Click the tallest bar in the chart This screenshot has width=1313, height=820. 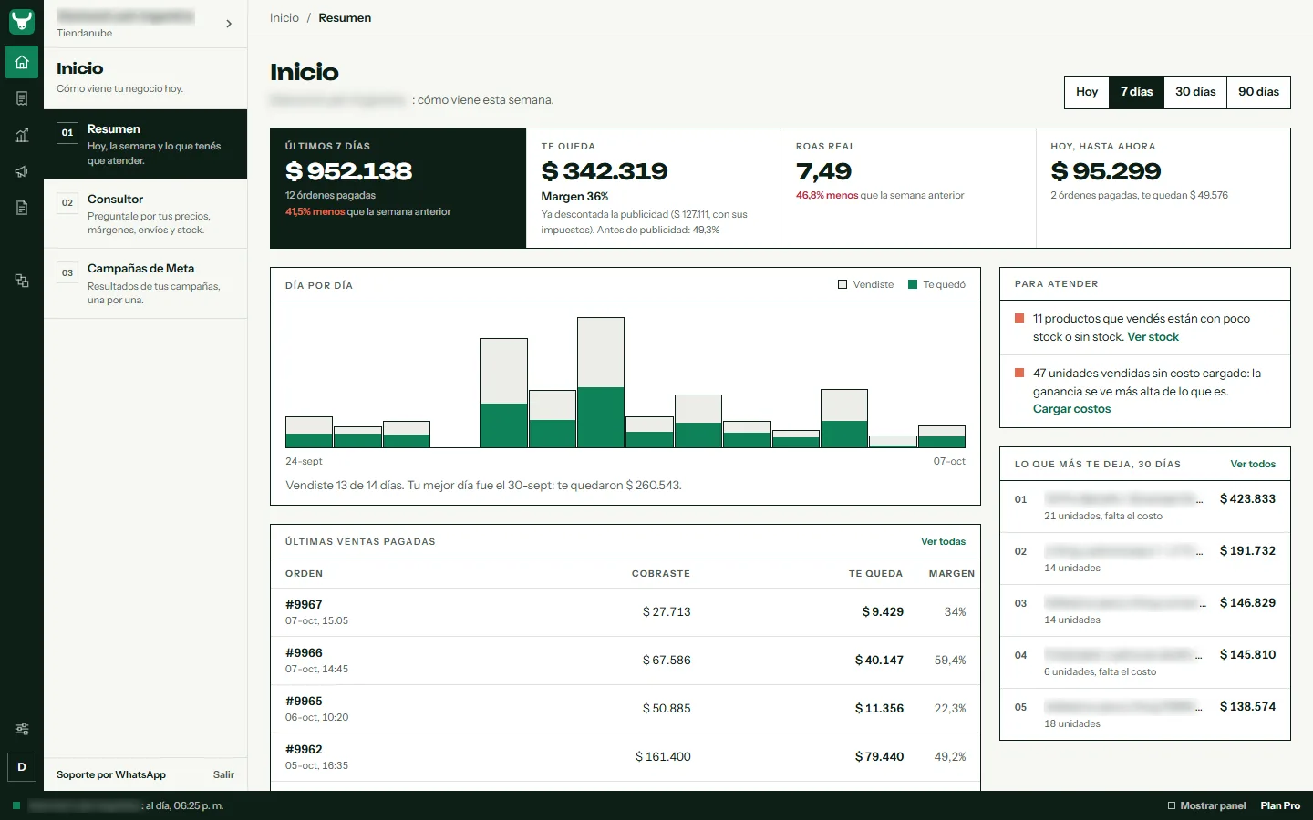601,383
